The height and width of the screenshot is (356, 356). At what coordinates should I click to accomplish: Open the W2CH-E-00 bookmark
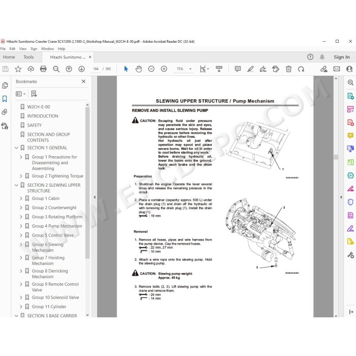[x=39, y=107]
